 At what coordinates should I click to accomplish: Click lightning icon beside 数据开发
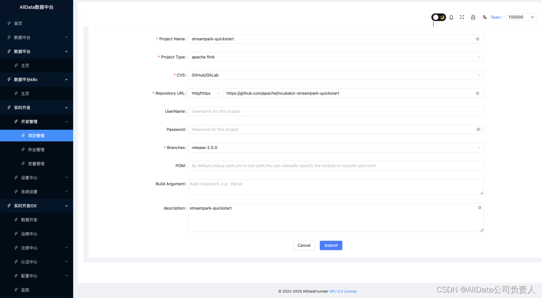(x=16, y=220)
